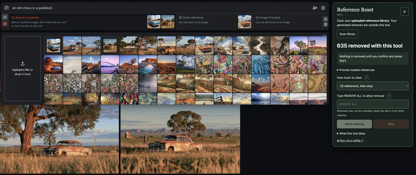Toggle the lock icon beside Image Prompts

point(326,19)
